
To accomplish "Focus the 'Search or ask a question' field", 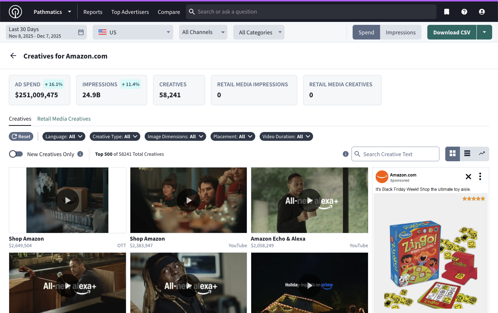I will pyautogui.click(x=311, y=12).
